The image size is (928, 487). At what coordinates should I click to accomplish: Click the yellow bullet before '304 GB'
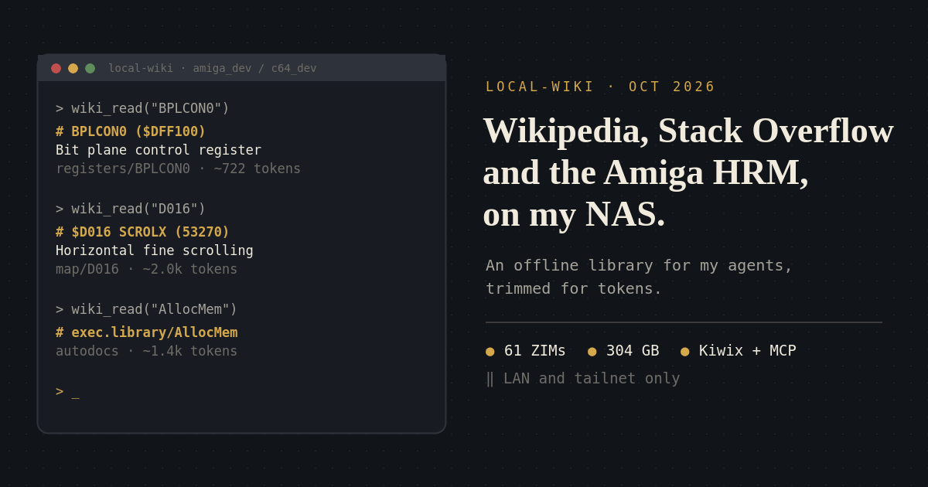592,352
